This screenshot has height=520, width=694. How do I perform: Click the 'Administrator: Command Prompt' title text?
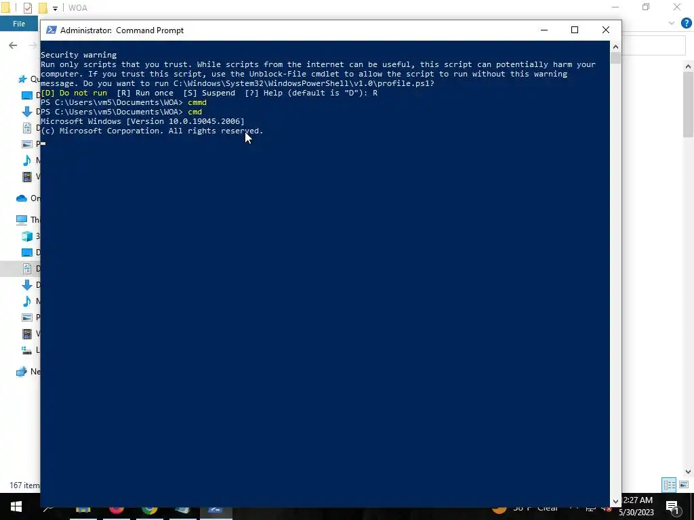point(122,30)
